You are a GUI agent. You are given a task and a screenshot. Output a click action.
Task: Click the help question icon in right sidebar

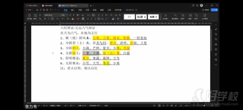pos(216,55)
